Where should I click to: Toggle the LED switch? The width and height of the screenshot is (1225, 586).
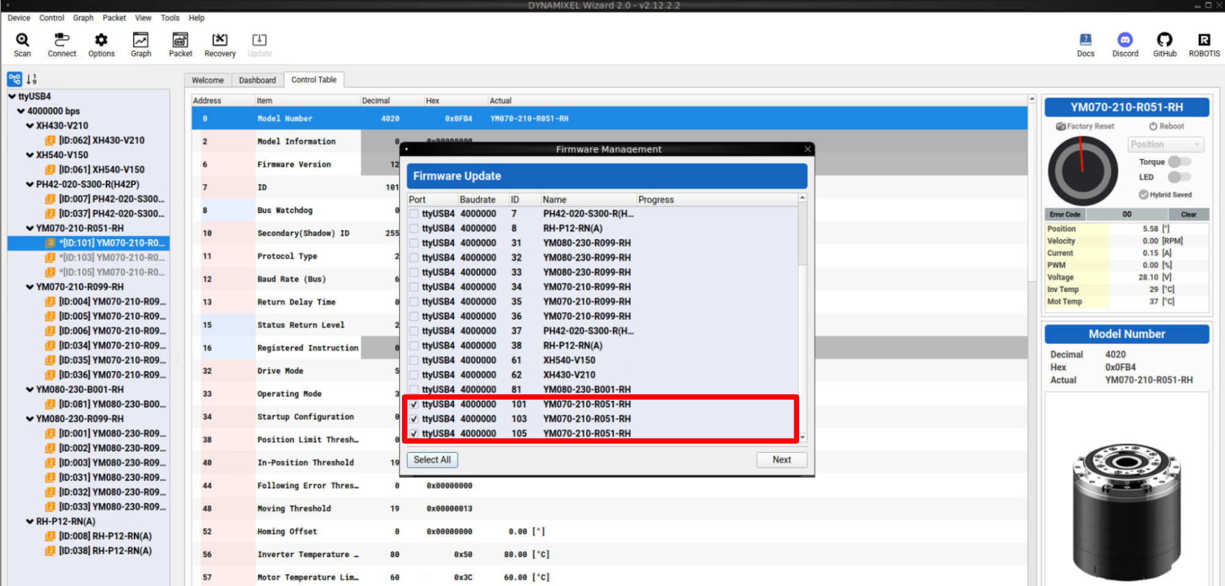coord(1179,177)
